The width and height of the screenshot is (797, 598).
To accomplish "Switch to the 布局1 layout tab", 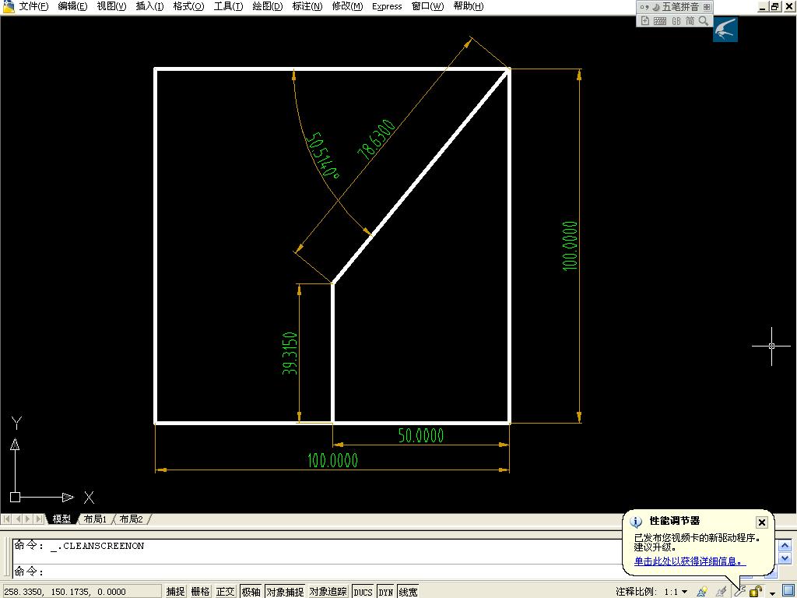I will click(x=95, y=519).
